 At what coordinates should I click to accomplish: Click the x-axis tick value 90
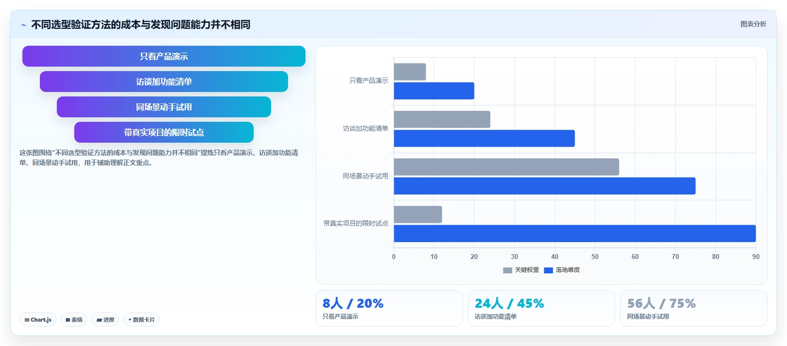pyautogui.click(x=756, y=257)
